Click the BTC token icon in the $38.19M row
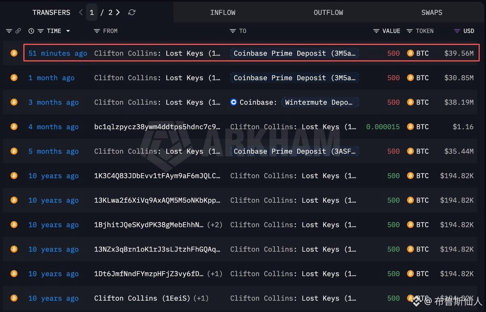This screenshot has height=312, width=486. pos(410,102)
